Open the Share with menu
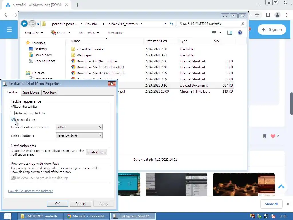Image resolution: width=293 pixels, height=220 pixels. pyautogui.click(x=89, y=33)
